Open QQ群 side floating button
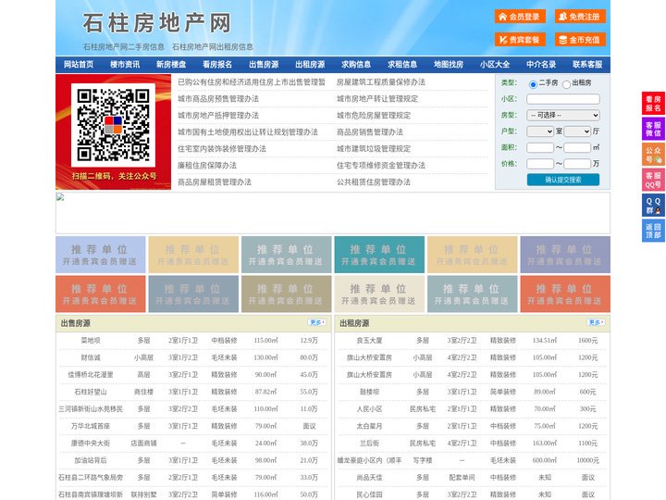 [x=653, y=206]
